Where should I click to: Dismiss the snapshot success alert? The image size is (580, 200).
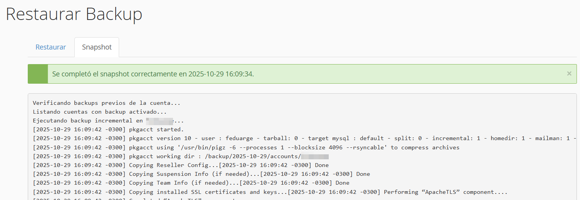point(569,74)
